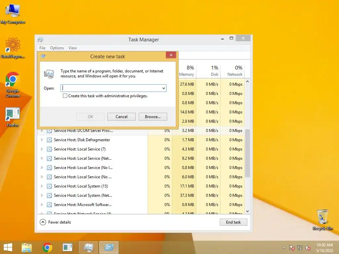339x254 pixels.
Task: Expand Service Host: Microsoft Softwar...
Action: pyautogui.click(x=42, y=205)
